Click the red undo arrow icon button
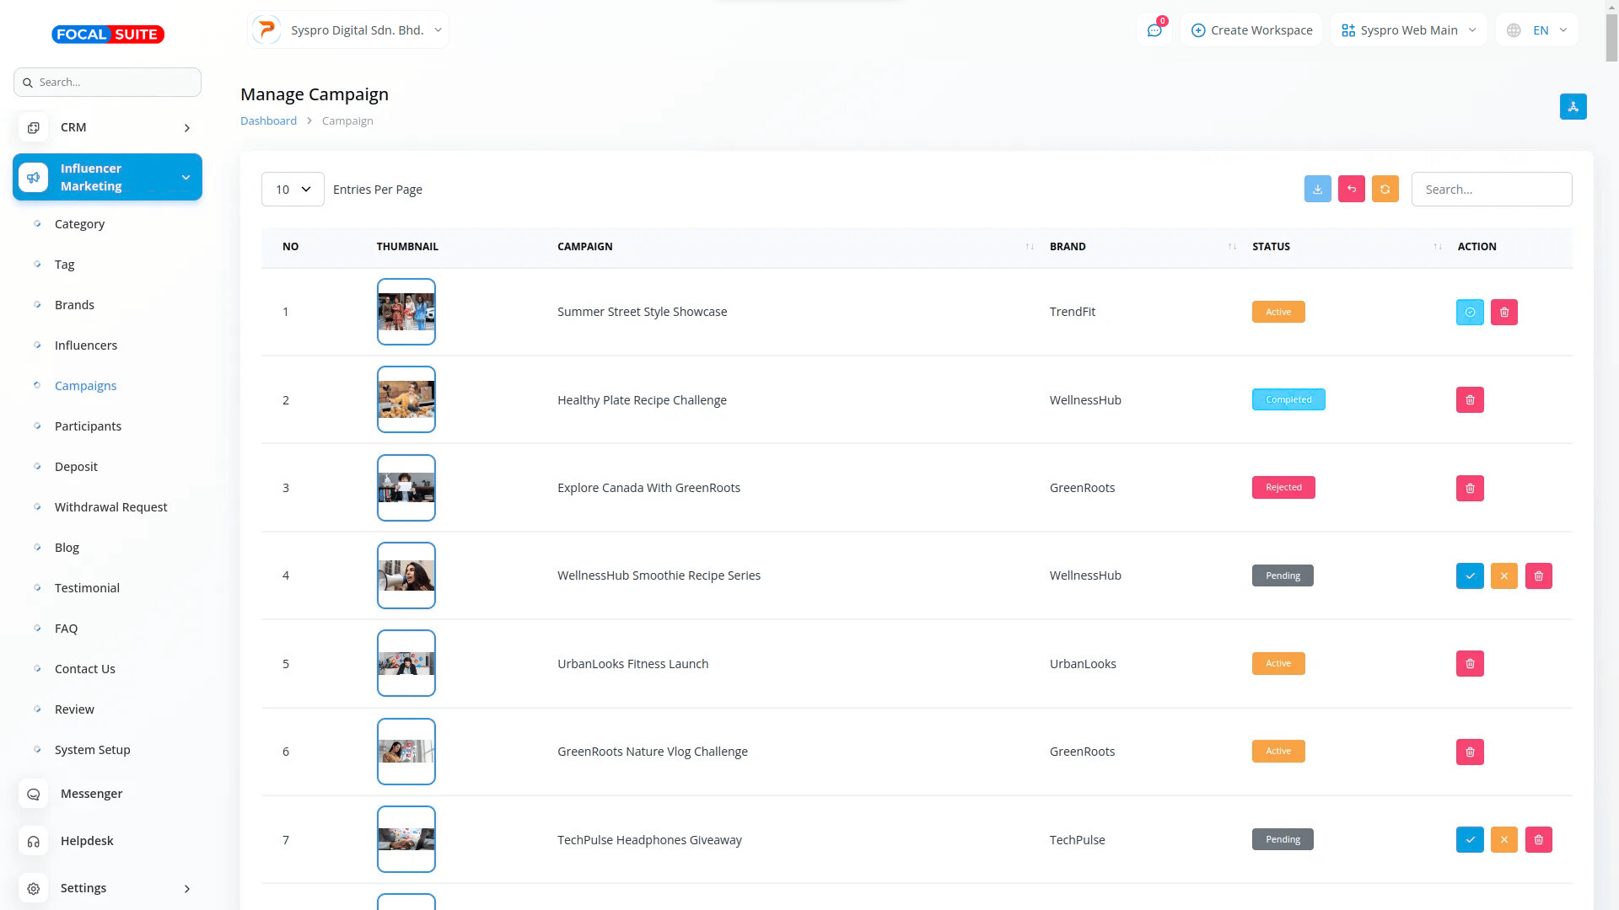 1351,190
